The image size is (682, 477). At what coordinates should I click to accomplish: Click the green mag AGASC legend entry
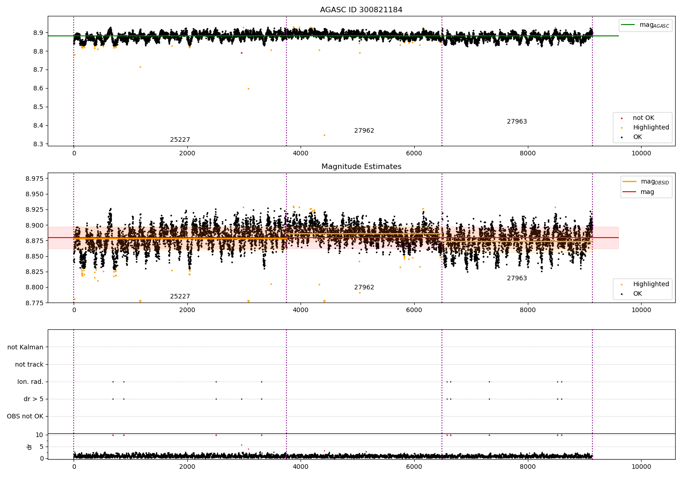pos(645,25)
